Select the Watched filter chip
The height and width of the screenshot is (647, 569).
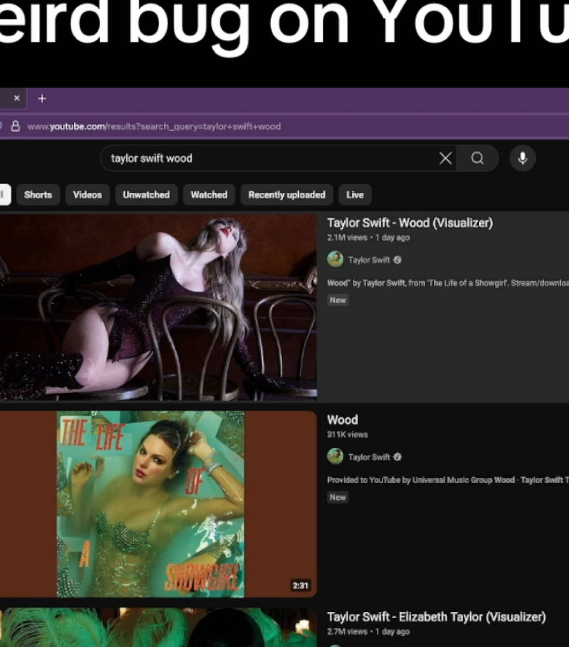pos(209,195)
